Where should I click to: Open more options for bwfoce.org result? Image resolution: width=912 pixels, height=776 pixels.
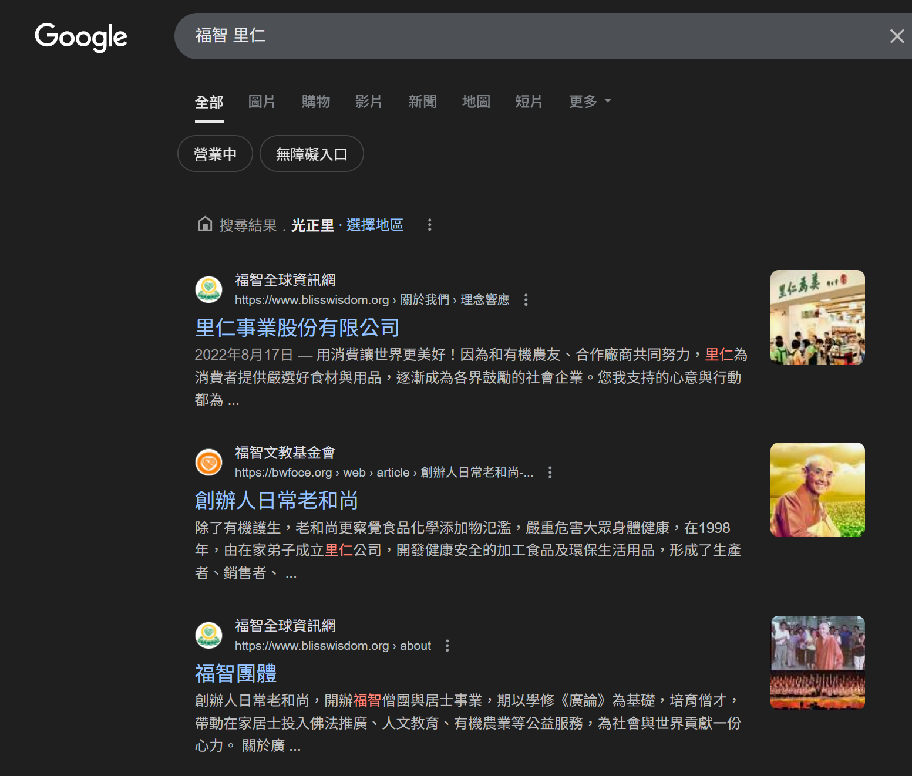pos(550,473)
